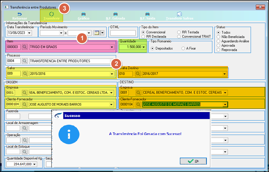Open the 2016/2017 Safra Destino dropdown
The image size is (269, 172).
pyautogui.click(x=224, y=74)
